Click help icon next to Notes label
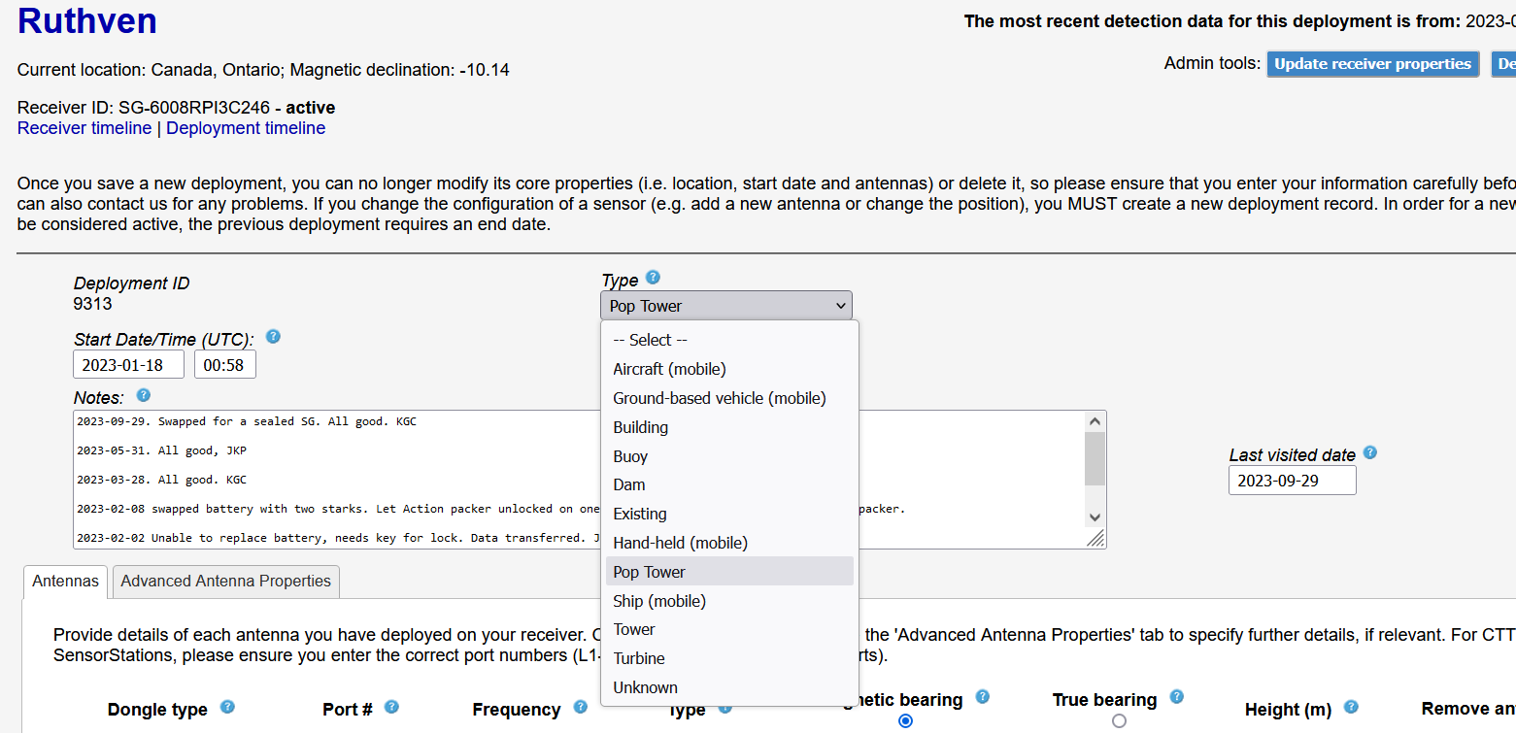Viewport: 1516px width, 733px height. (x=144, y=395)
